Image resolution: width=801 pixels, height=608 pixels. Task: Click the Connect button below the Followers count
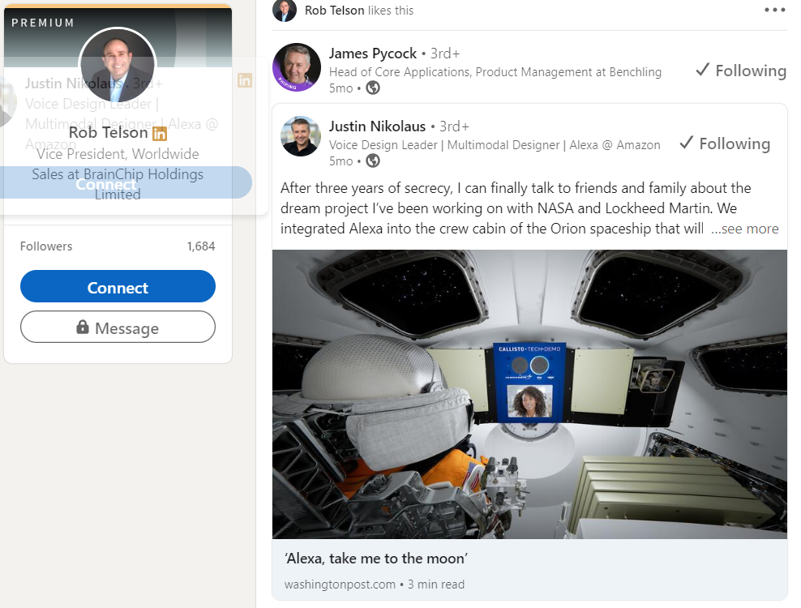118,287
